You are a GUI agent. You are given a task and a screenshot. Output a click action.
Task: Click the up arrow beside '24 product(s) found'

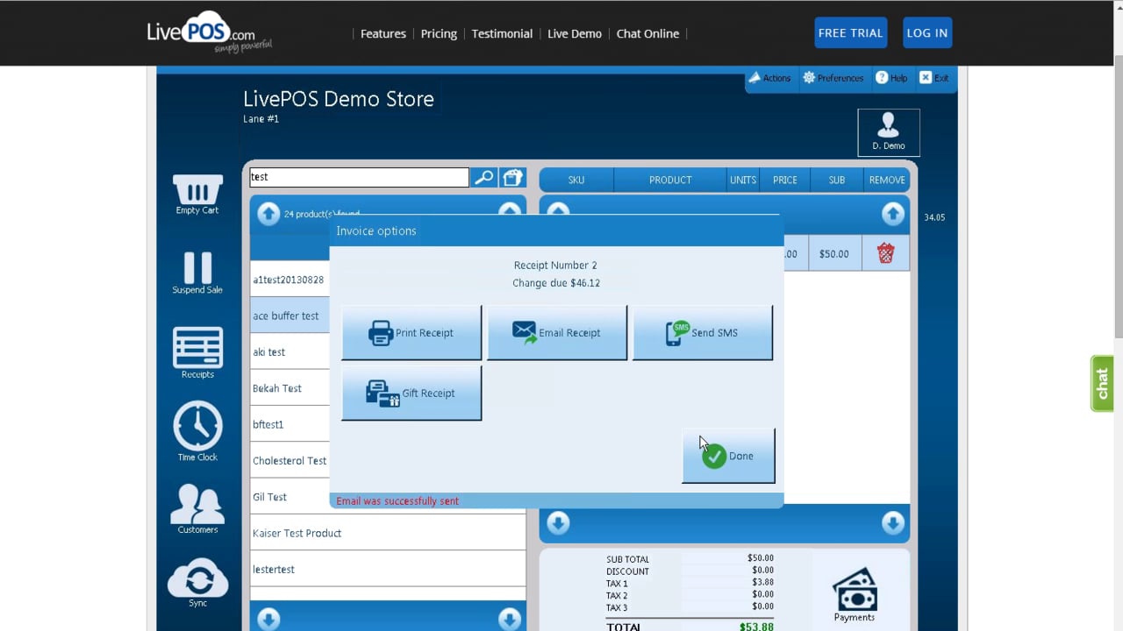[x=268, y=213]
